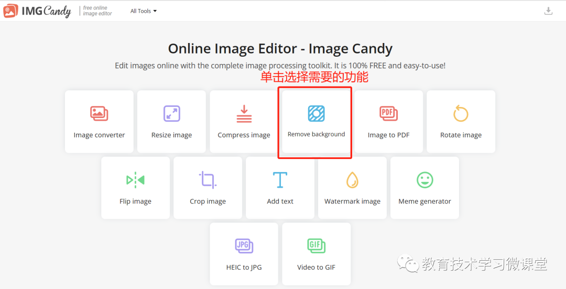Click the 'Edit images online' description text
This screenshot has height=289, width=566.
280,66
